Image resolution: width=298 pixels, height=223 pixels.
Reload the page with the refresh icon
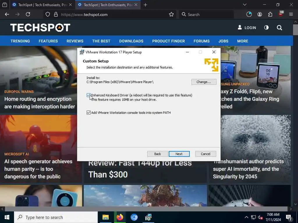28,15
